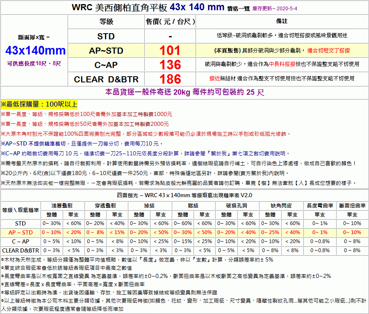The width and height of the screenshot is (369, 314).
Task: Click the C ~ AP row label in defect table
Action: click(20, 241)
